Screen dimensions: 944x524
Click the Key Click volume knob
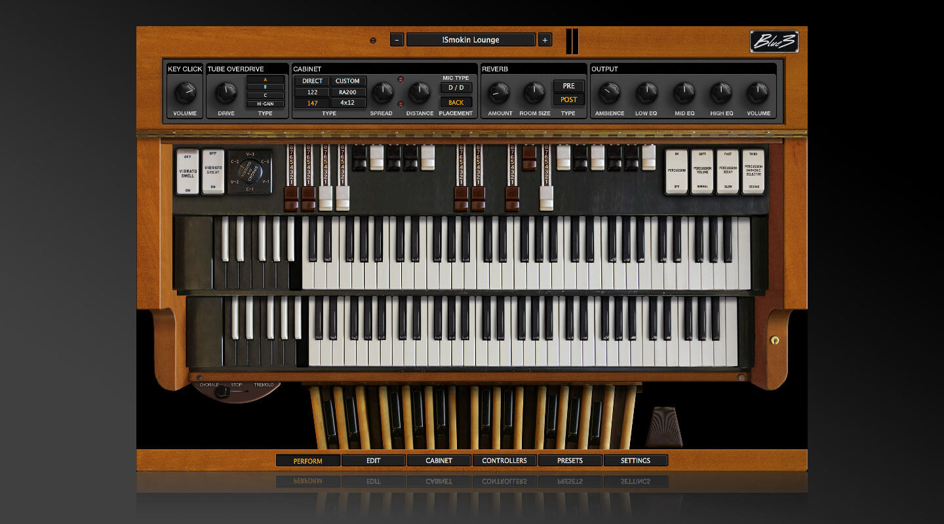click(x=185, y=93)
